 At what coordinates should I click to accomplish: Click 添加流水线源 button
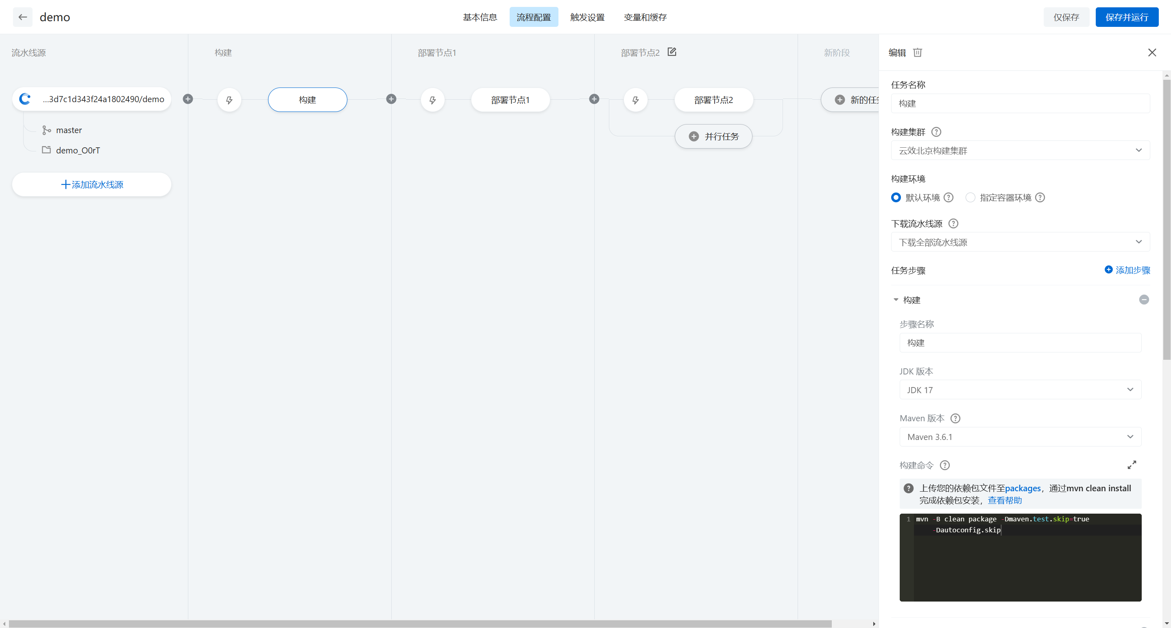[92, 184]
